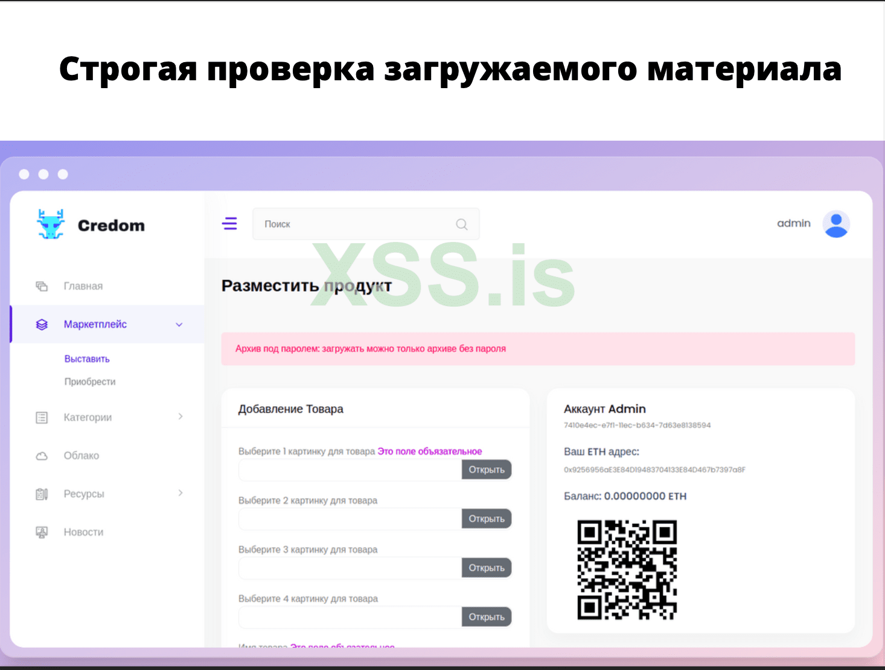Click the Выставить link
This screenshot has width=885, height=670.
pos(87,359)
